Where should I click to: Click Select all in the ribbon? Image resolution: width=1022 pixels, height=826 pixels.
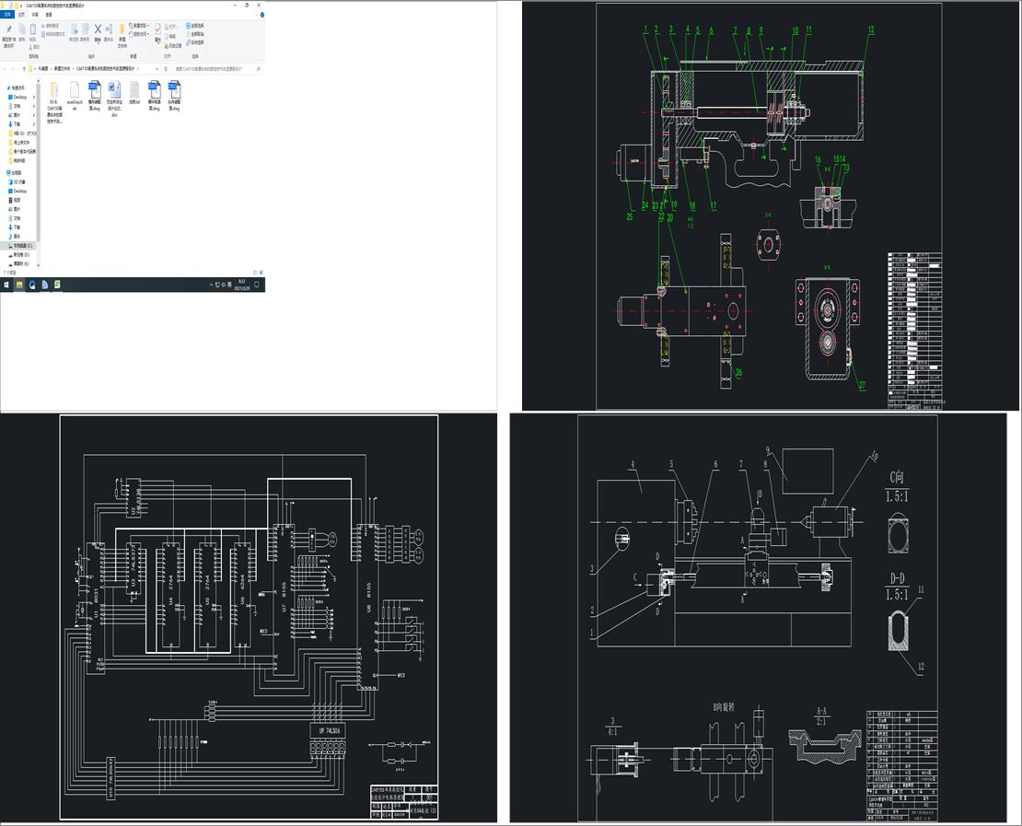195,26
